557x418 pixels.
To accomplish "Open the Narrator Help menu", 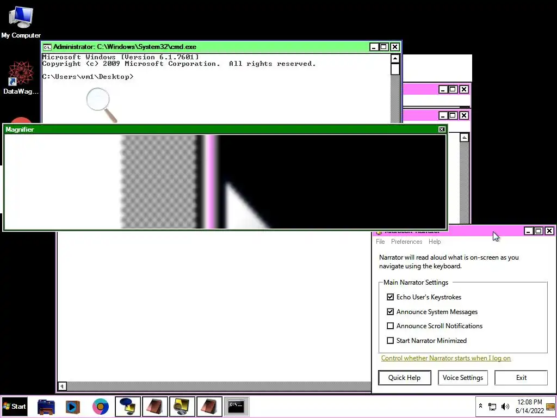I will click(435, 242).
